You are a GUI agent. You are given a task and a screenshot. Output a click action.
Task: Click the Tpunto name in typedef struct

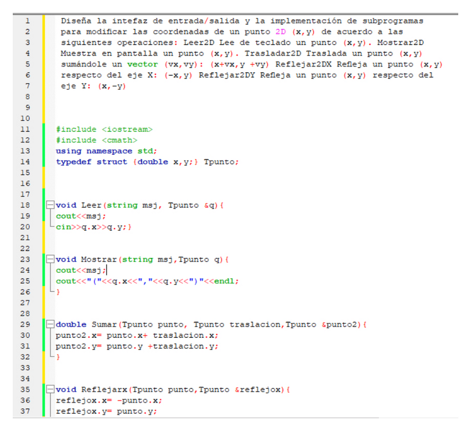[x=220, y=162]
